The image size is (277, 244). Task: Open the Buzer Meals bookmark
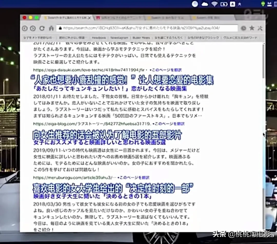click(x=141, y=38)
